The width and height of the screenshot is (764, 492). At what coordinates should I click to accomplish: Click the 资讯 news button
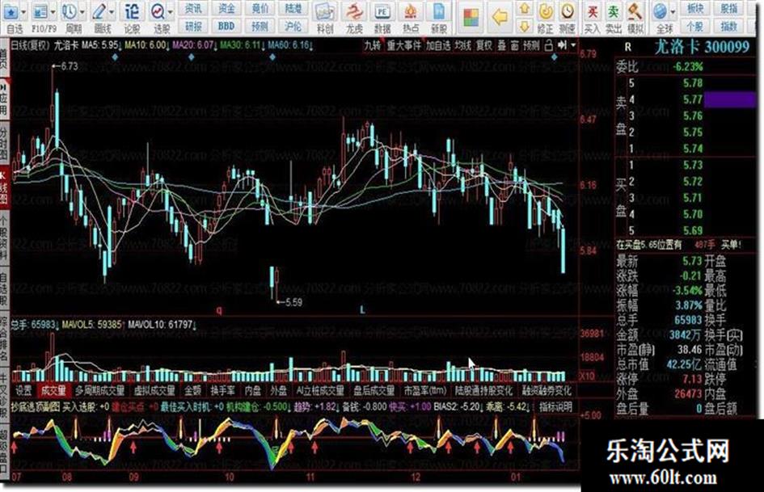[193, 8]
